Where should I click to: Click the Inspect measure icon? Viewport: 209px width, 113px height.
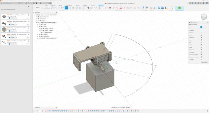(x=151, y=8)
